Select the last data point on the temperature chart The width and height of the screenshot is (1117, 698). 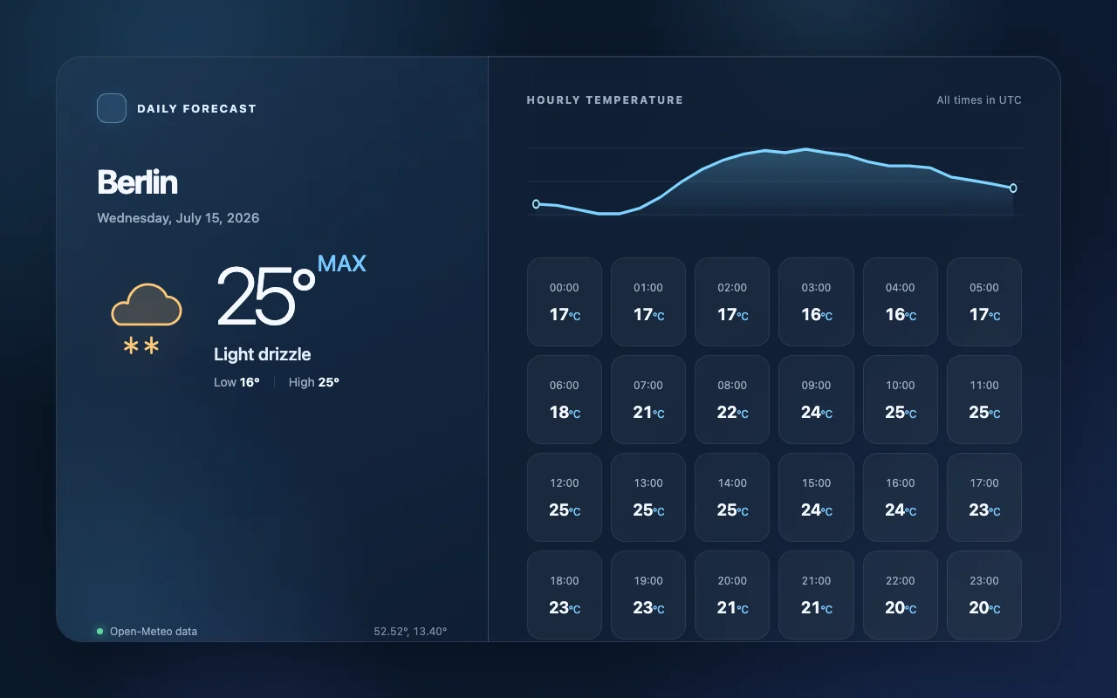pyautogui.click(x=1013, y=188)
